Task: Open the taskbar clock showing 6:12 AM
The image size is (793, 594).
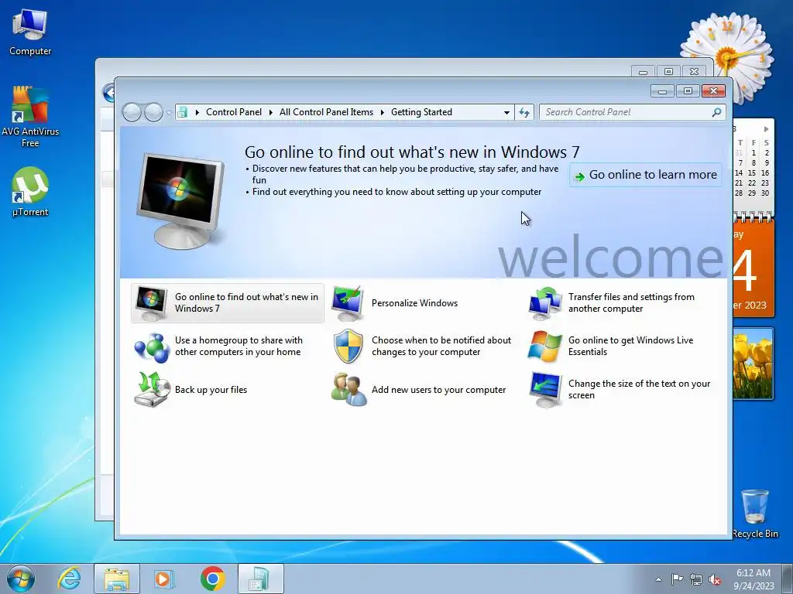Action: pos(754,579)
